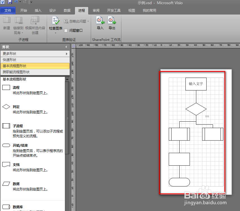
Task: Click the Visio application icon
Action: [3, 2]
